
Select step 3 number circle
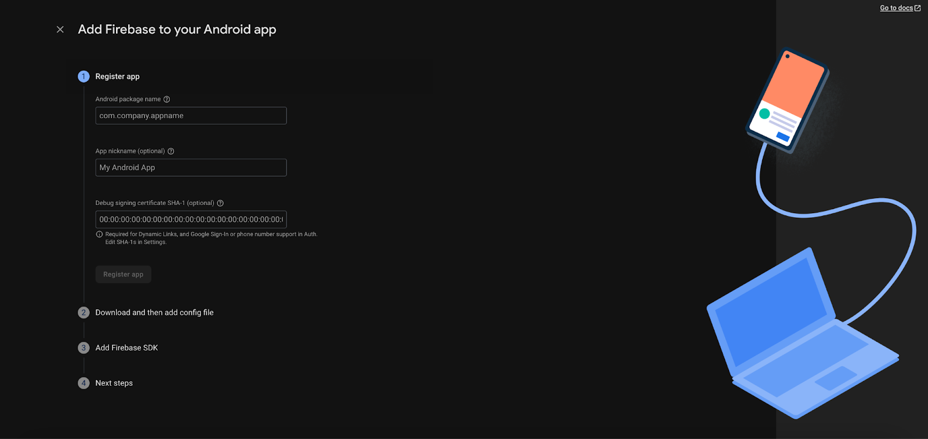point(84,348)
